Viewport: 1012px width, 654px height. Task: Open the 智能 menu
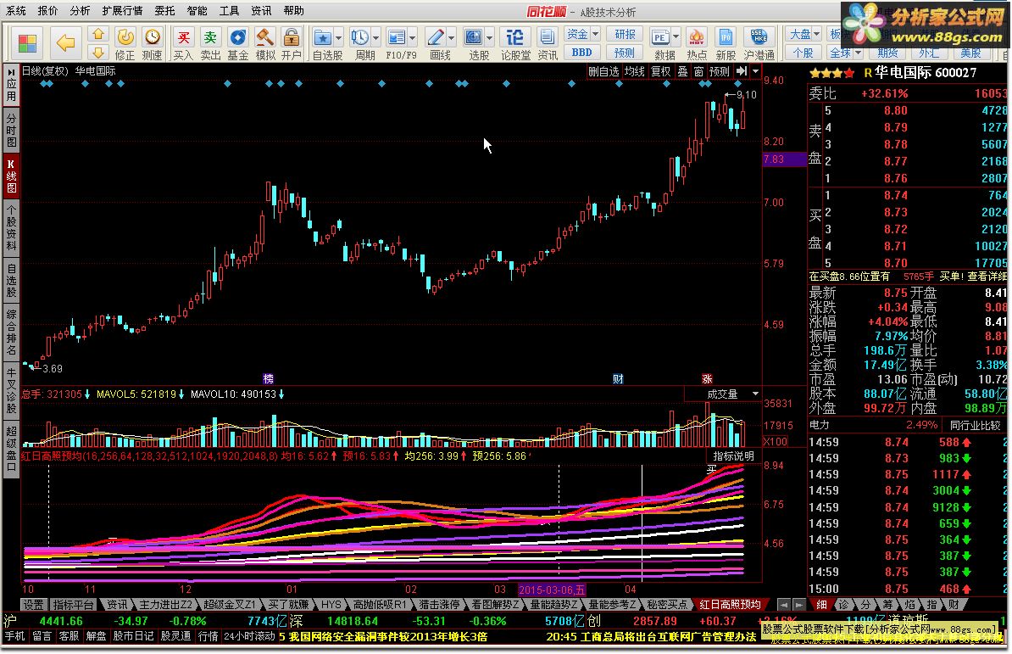(x=197, y=11)
